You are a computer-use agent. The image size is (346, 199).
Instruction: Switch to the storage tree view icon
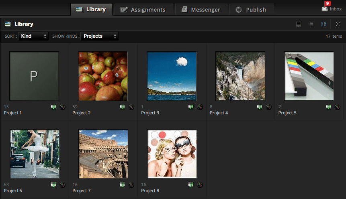[298, 24]
